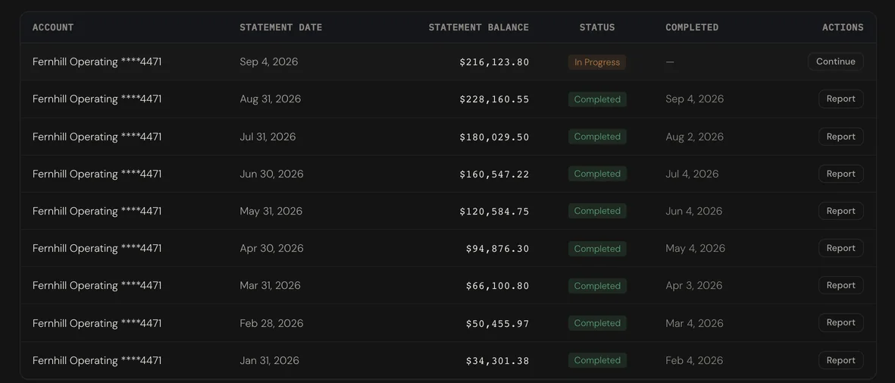Viewport: 895px width, 383px height.
Task: Click the Apr 30, 2026 statement date
Action: pos(272,248)
